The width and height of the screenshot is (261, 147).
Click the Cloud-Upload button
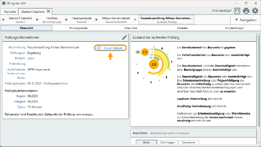point(110,48)
